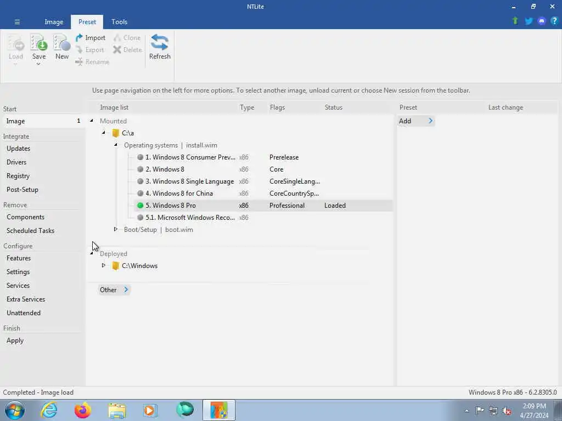Click the Last change column header
Viewport: 562px width, 421px height.
tap(505, 107)
